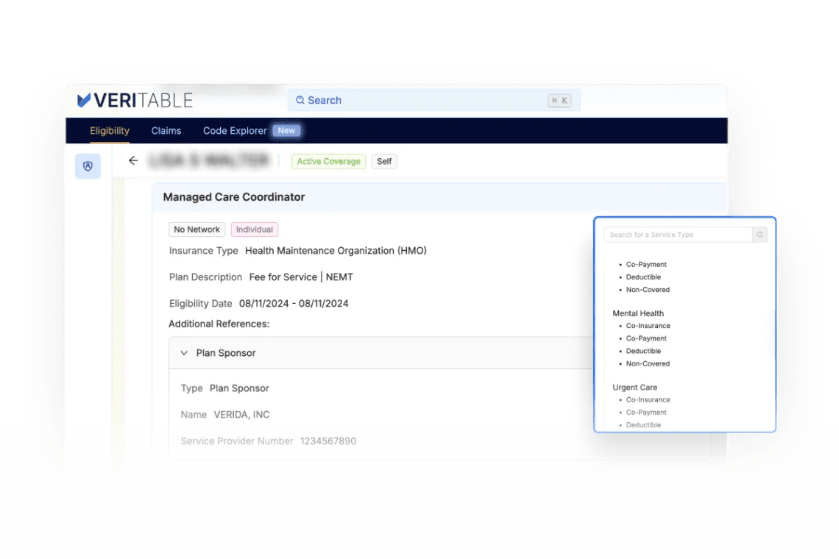Click service provider number 1234567890
Screen dimensions: 839x559
328,441
